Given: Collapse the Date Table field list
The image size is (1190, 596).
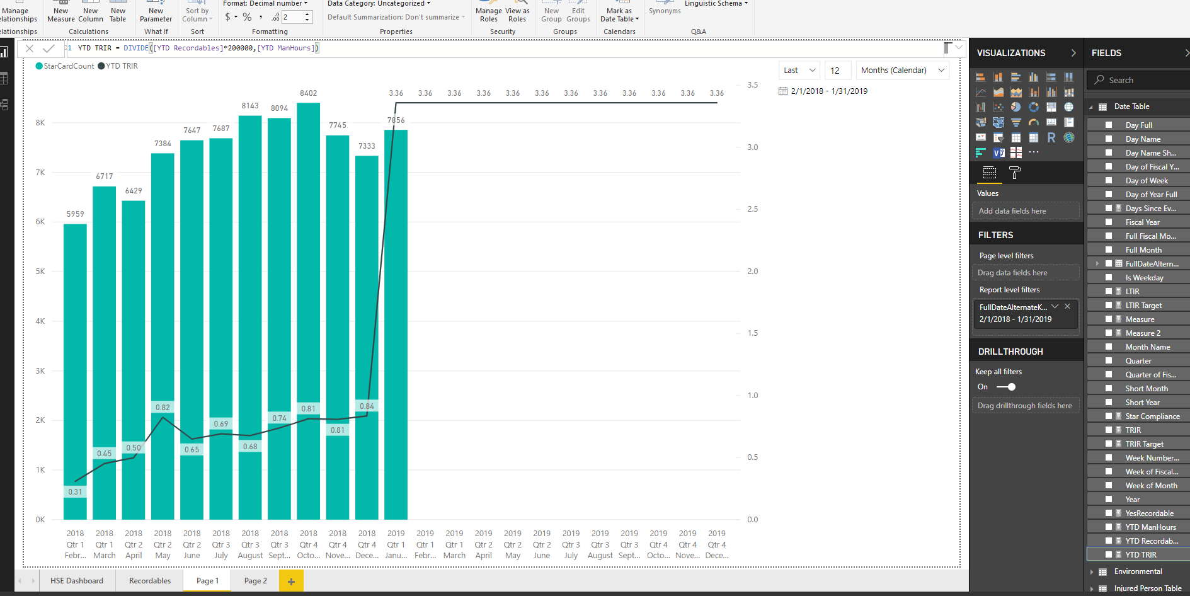Looking at the screenshot, I should 1091,107.
